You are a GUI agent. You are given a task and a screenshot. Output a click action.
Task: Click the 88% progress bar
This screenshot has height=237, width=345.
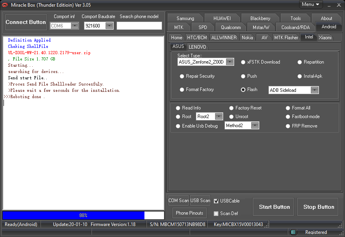pos(83,215)
